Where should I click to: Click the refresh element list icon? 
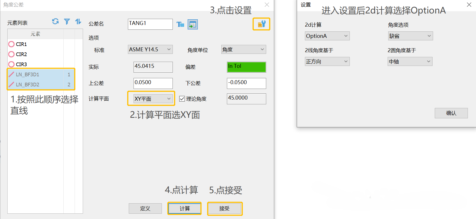(x=55, y=21)
